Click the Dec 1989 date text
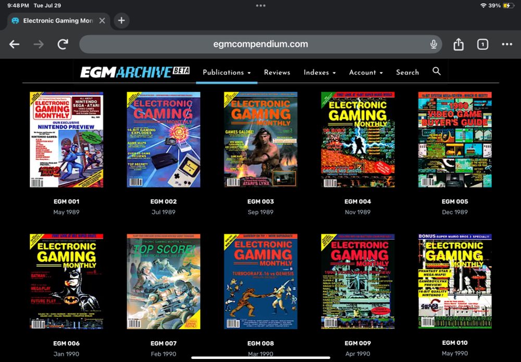This screenshot has width=521, height=362. (455, 212)
